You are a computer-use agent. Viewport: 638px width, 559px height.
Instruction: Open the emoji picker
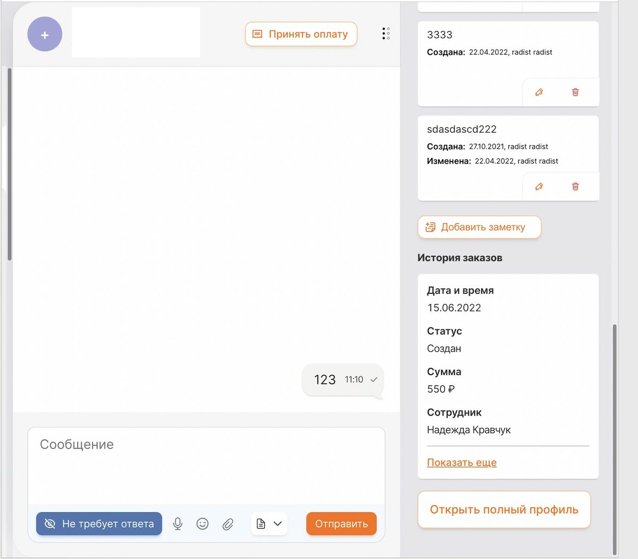[203, 524]
